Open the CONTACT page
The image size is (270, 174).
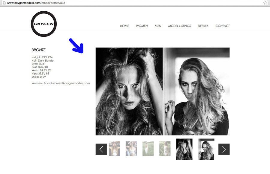coord(223,26)
